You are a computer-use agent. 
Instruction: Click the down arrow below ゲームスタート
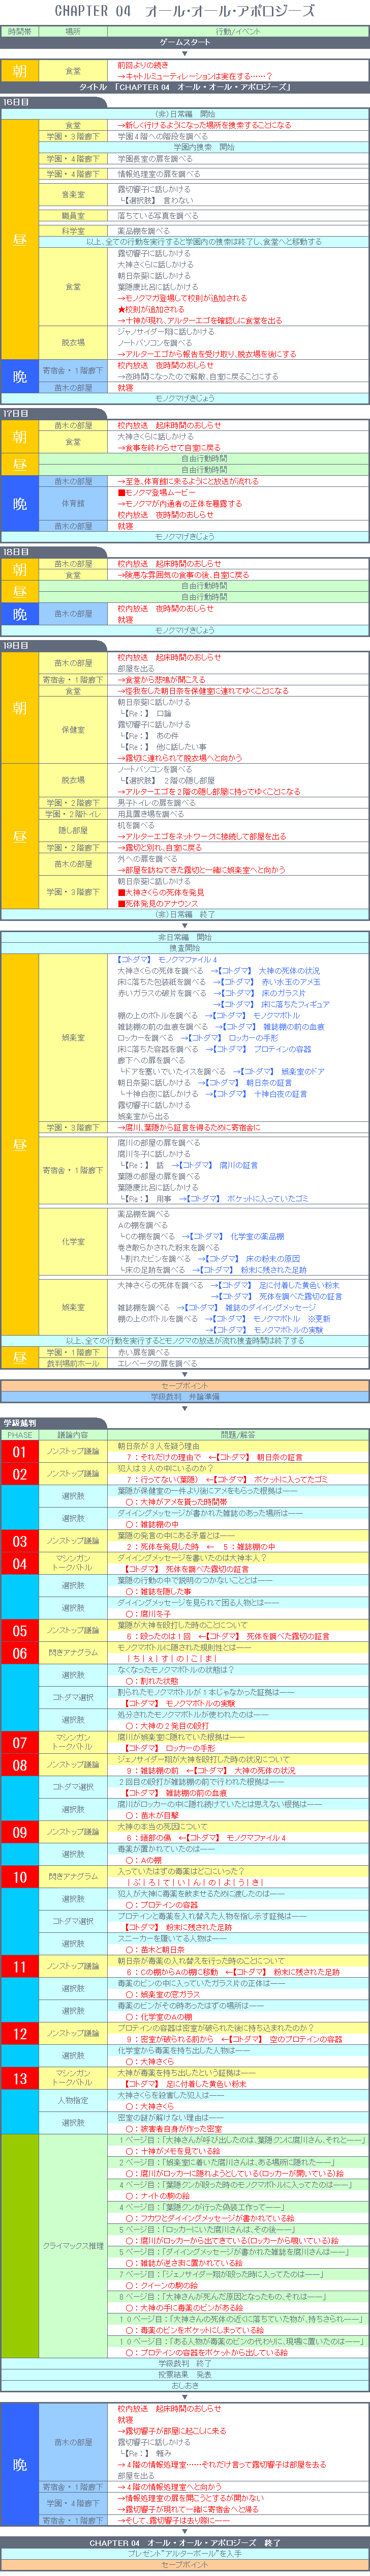[185, 54]
